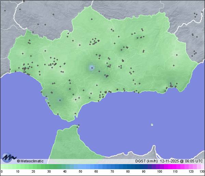Click the station marker at the Ceuta peninsula tip
This screenshot has width=205, height=176.
pyautogui.click(x=79, y=126)
